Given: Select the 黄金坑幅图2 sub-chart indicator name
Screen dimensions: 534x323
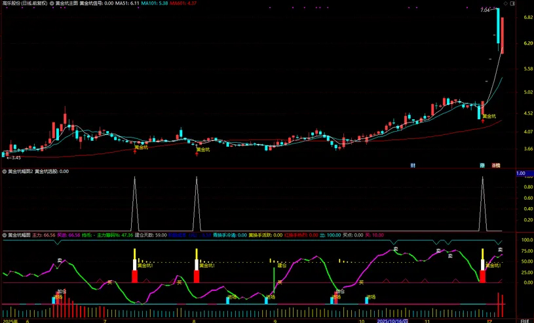Looking at the screenshot, I should [x=20, y=171].
